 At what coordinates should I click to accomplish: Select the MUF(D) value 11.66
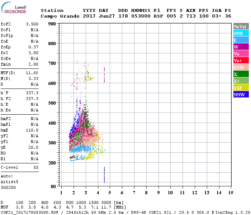point(32,73)
